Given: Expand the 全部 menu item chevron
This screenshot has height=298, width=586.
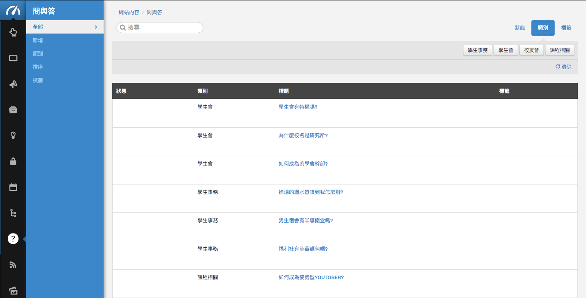Looking at the screenshot, I should point(96,27).
